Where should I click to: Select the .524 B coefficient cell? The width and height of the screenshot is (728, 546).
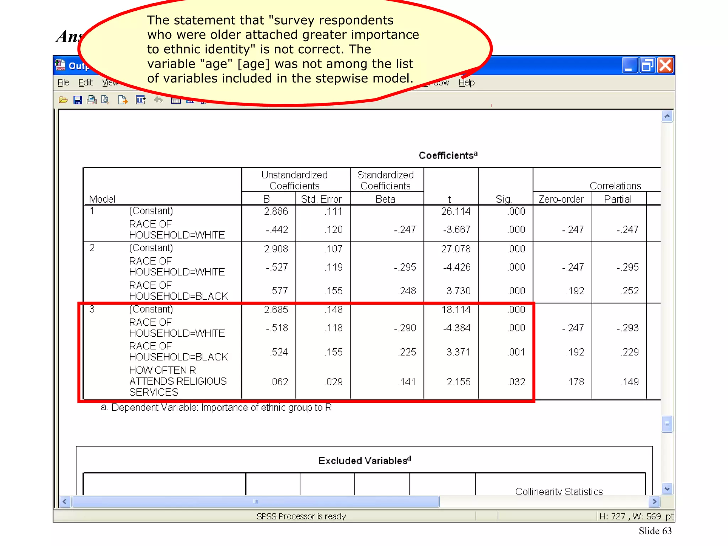click(279, 352)
